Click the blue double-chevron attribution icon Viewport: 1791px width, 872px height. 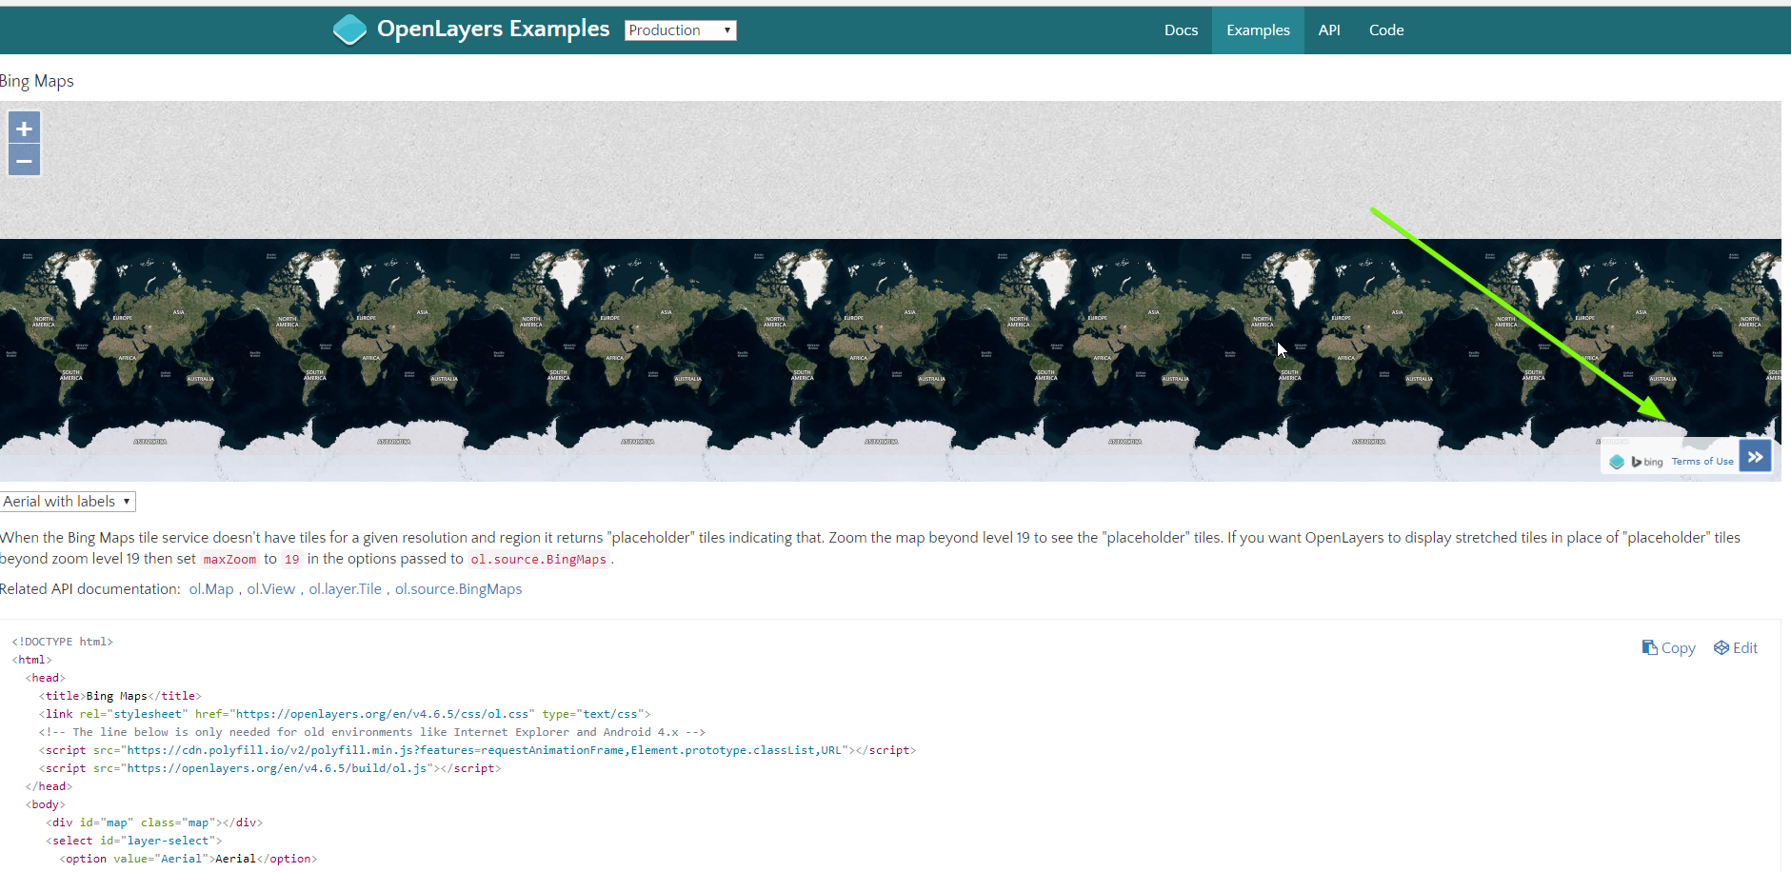click(1755, 456)
